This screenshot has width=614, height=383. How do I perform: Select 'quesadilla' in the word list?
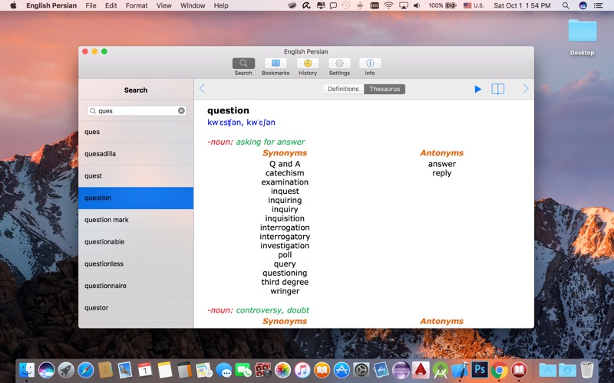coord(136,154)
